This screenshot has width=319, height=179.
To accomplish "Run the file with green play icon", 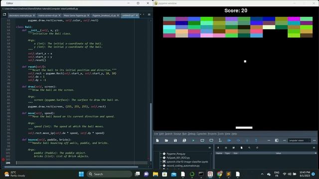I will (x=193, y=140).
